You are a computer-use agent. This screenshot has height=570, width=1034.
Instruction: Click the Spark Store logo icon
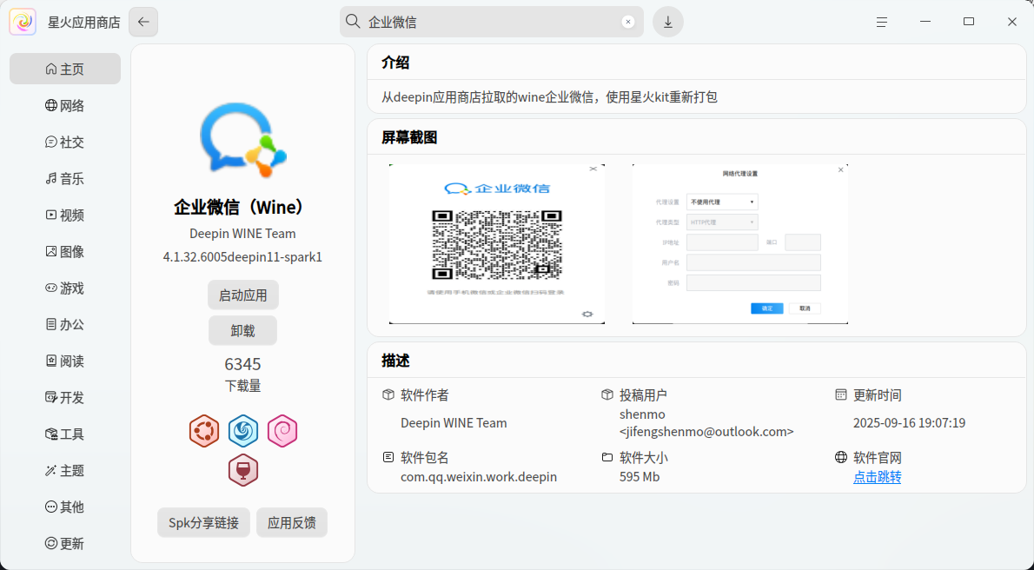click(23, 22)
